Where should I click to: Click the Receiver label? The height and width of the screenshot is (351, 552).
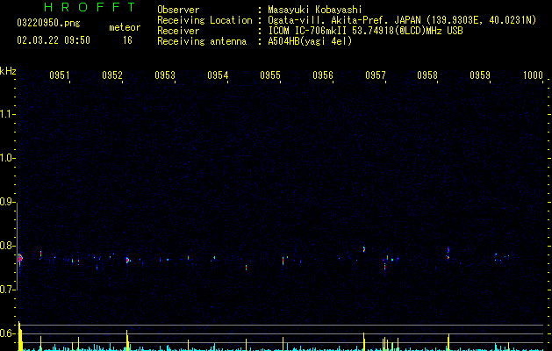pyautogui.click(x=178, y=31)
